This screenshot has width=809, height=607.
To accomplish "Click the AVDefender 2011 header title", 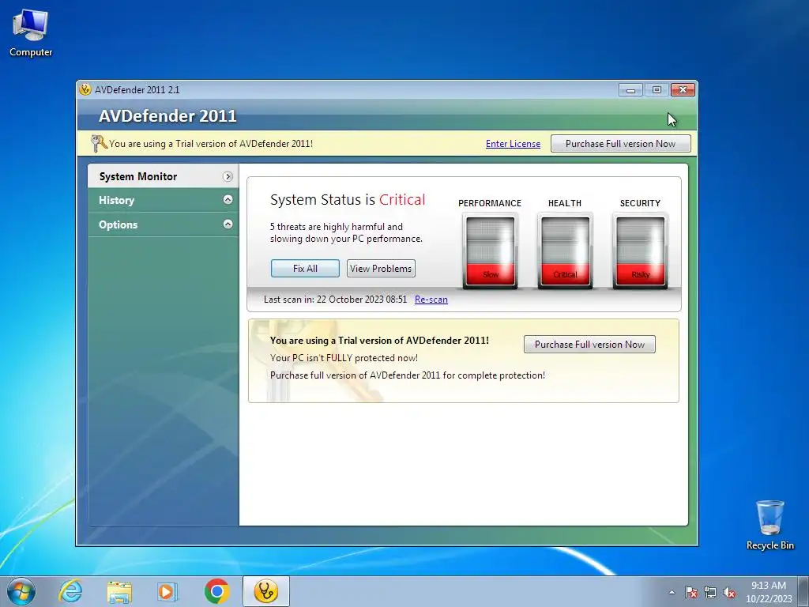I will pos(167,116).
